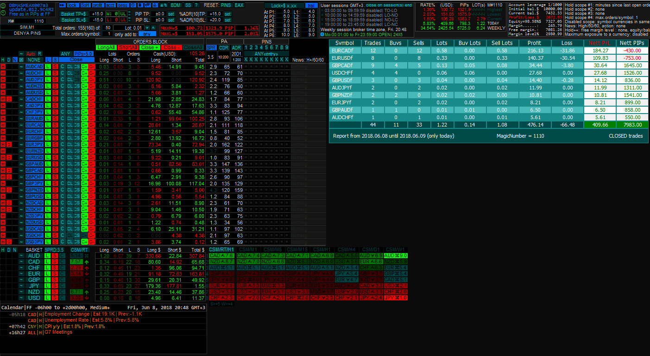Click the clock icon in top toolbar

[133, 5]
